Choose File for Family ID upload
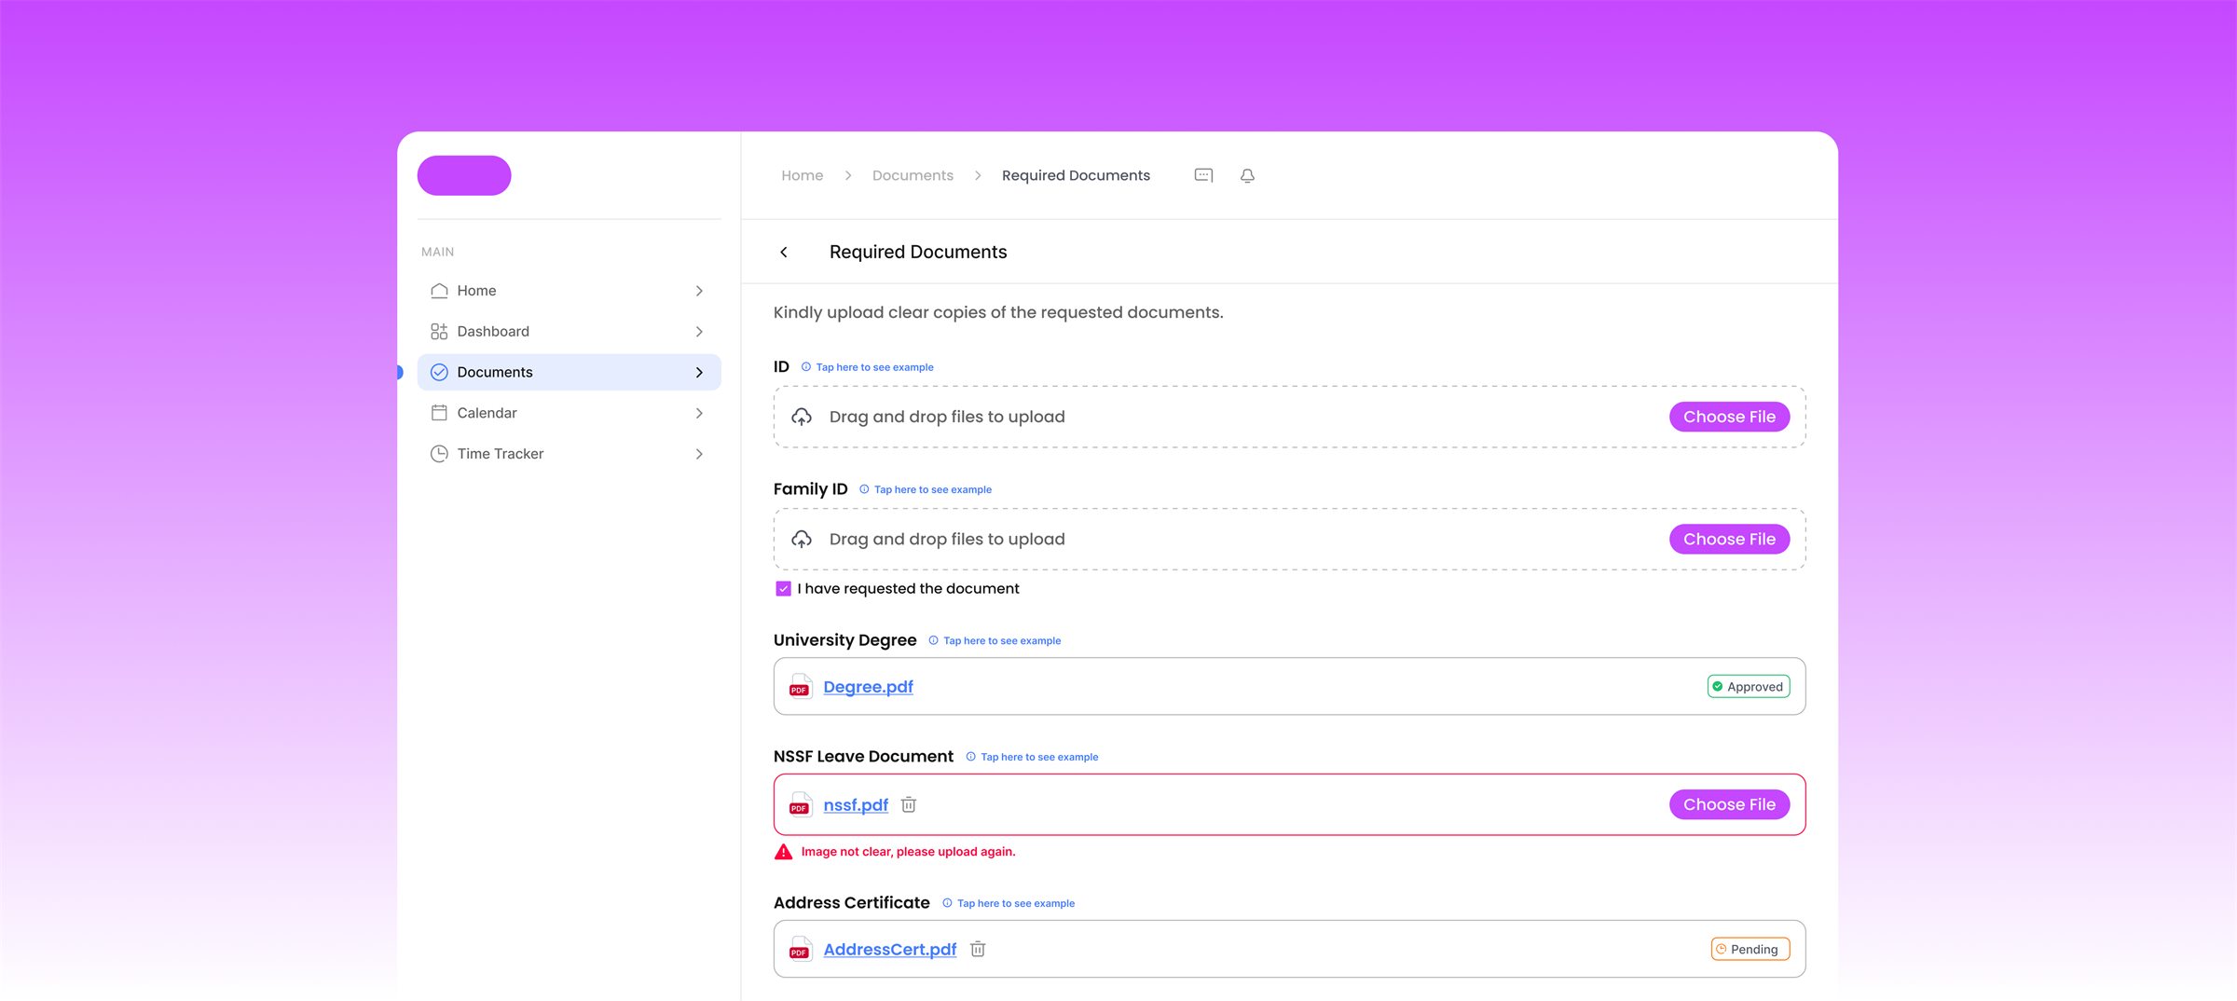The width and height of the screenshot is (2237, 1001). (1729, 539)
